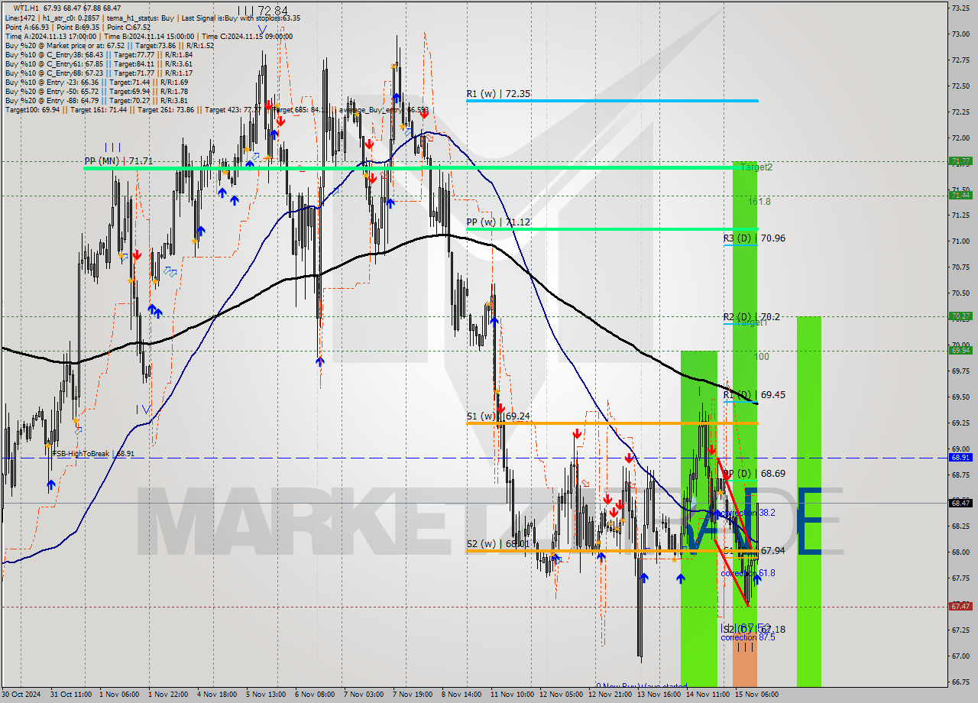Click the 'Target2' label on green zone
The height and width of the screenshot is (703, 978).
[x=756, y=167]
